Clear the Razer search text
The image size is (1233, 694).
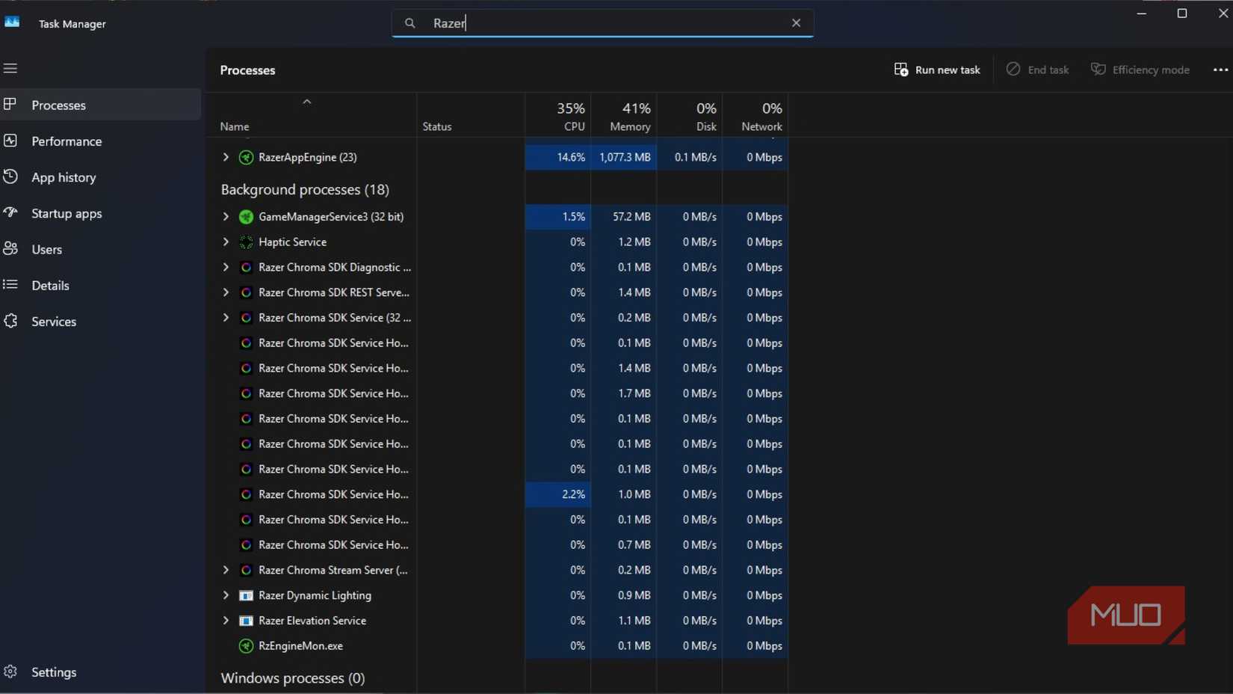(796, 23)
